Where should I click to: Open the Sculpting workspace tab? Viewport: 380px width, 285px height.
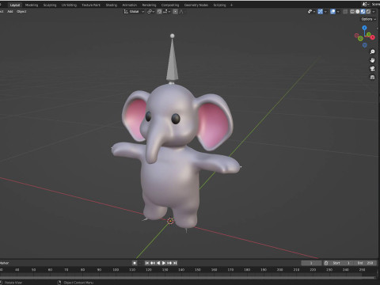[x=50, y=5]
